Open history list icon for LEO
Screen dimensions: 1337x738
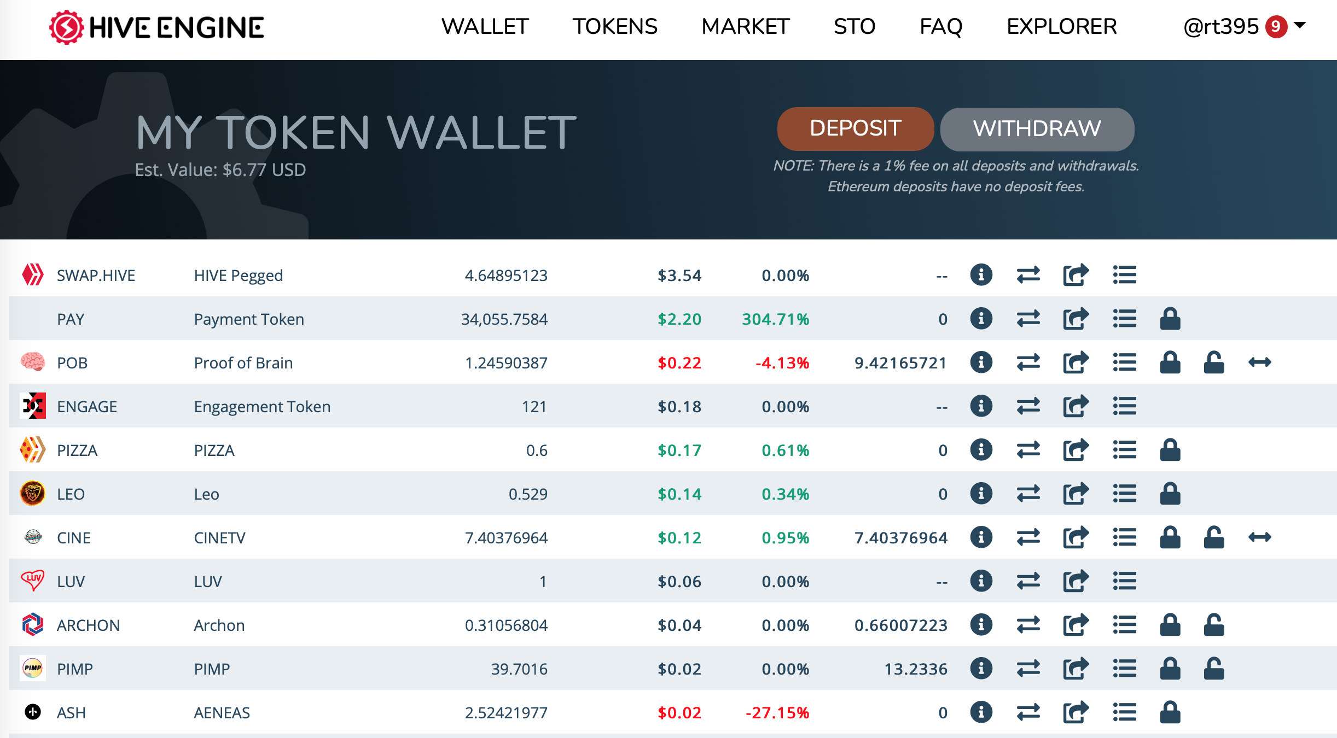[1124, 494]
